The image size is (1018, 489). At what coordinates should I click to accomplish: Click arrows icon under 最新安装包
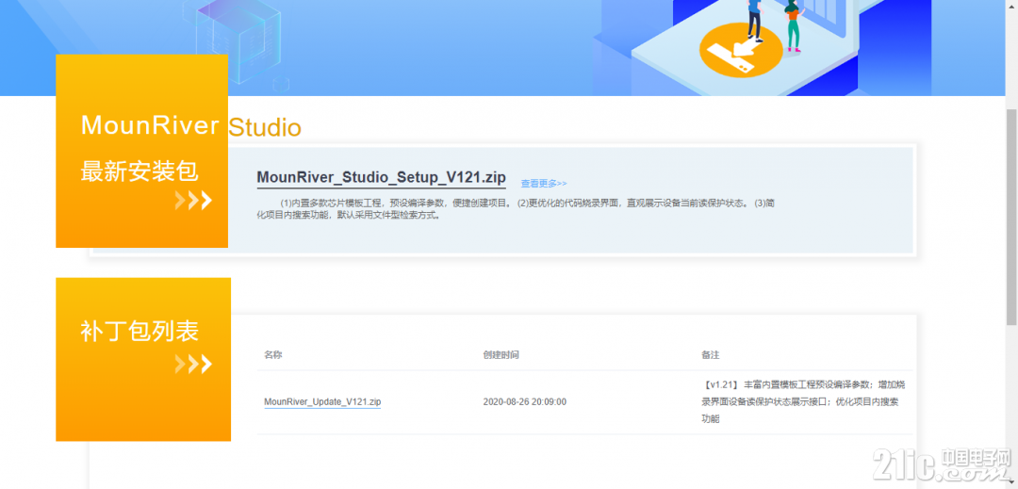pyautogui.click(x=193, y=201)
